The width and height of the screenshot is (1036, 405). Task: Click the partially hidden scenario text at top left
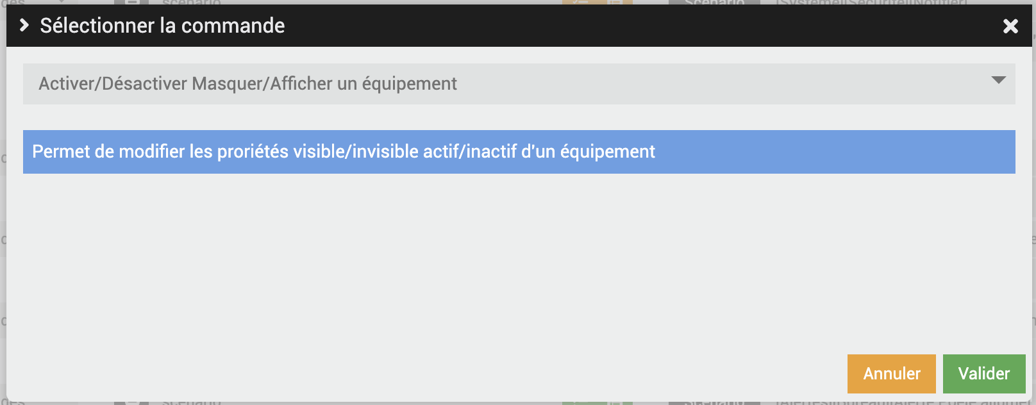(191, 3)
